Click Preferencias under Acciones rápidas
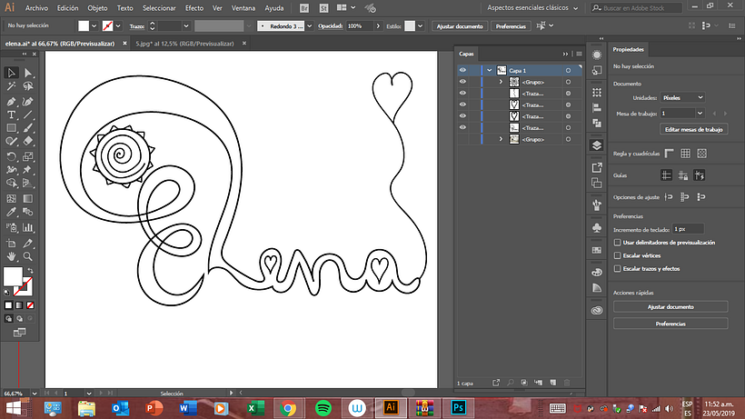 pos(670,324)
